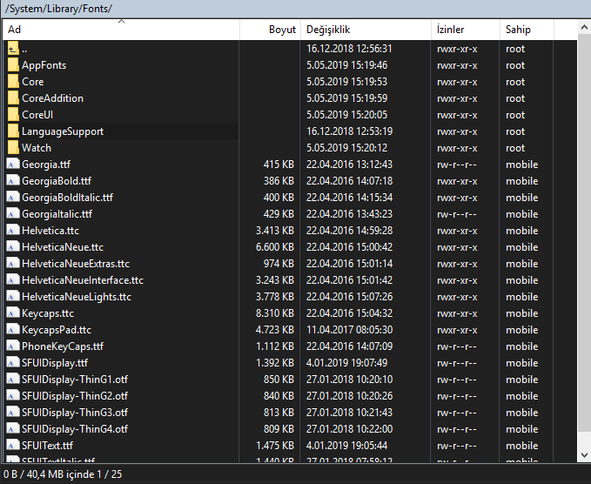
Task: Click the SFUIText.ttf file icon
Action: coord(12,446)
